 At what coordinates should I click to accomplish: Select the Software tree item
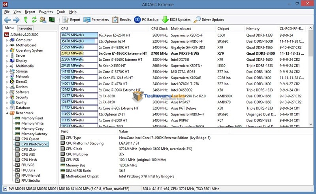pos(23,92)
